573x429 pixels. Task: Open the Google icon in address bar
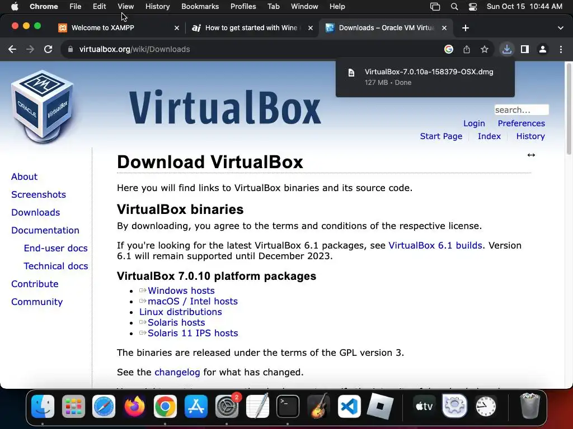coord(449,49)
